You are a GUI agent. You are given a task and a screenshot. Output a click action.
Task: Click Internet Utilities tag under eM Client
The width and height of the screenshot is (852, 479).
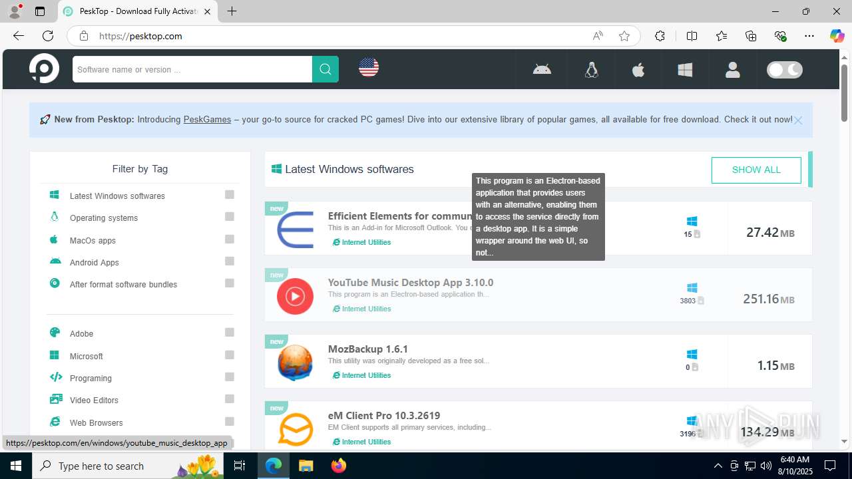tap(361, 442)
